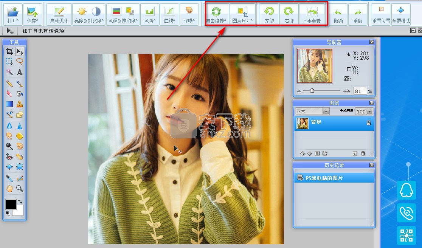Click the trash icon in layers panel
This screenshot has height=248, width=422.
click(363, 153)
